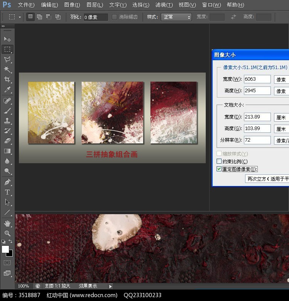This screenshot has height=301, width=289.
Task: Open the 图层(L) menu
Action: click(95, 5)
